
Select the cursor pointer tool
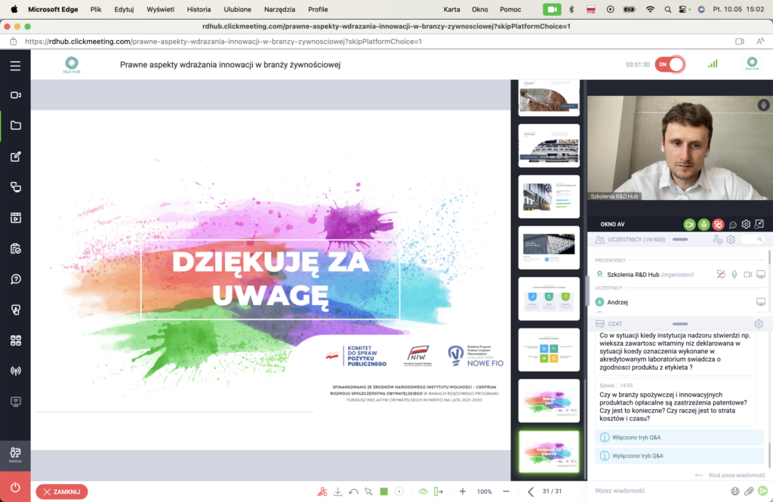click(368, 491)
